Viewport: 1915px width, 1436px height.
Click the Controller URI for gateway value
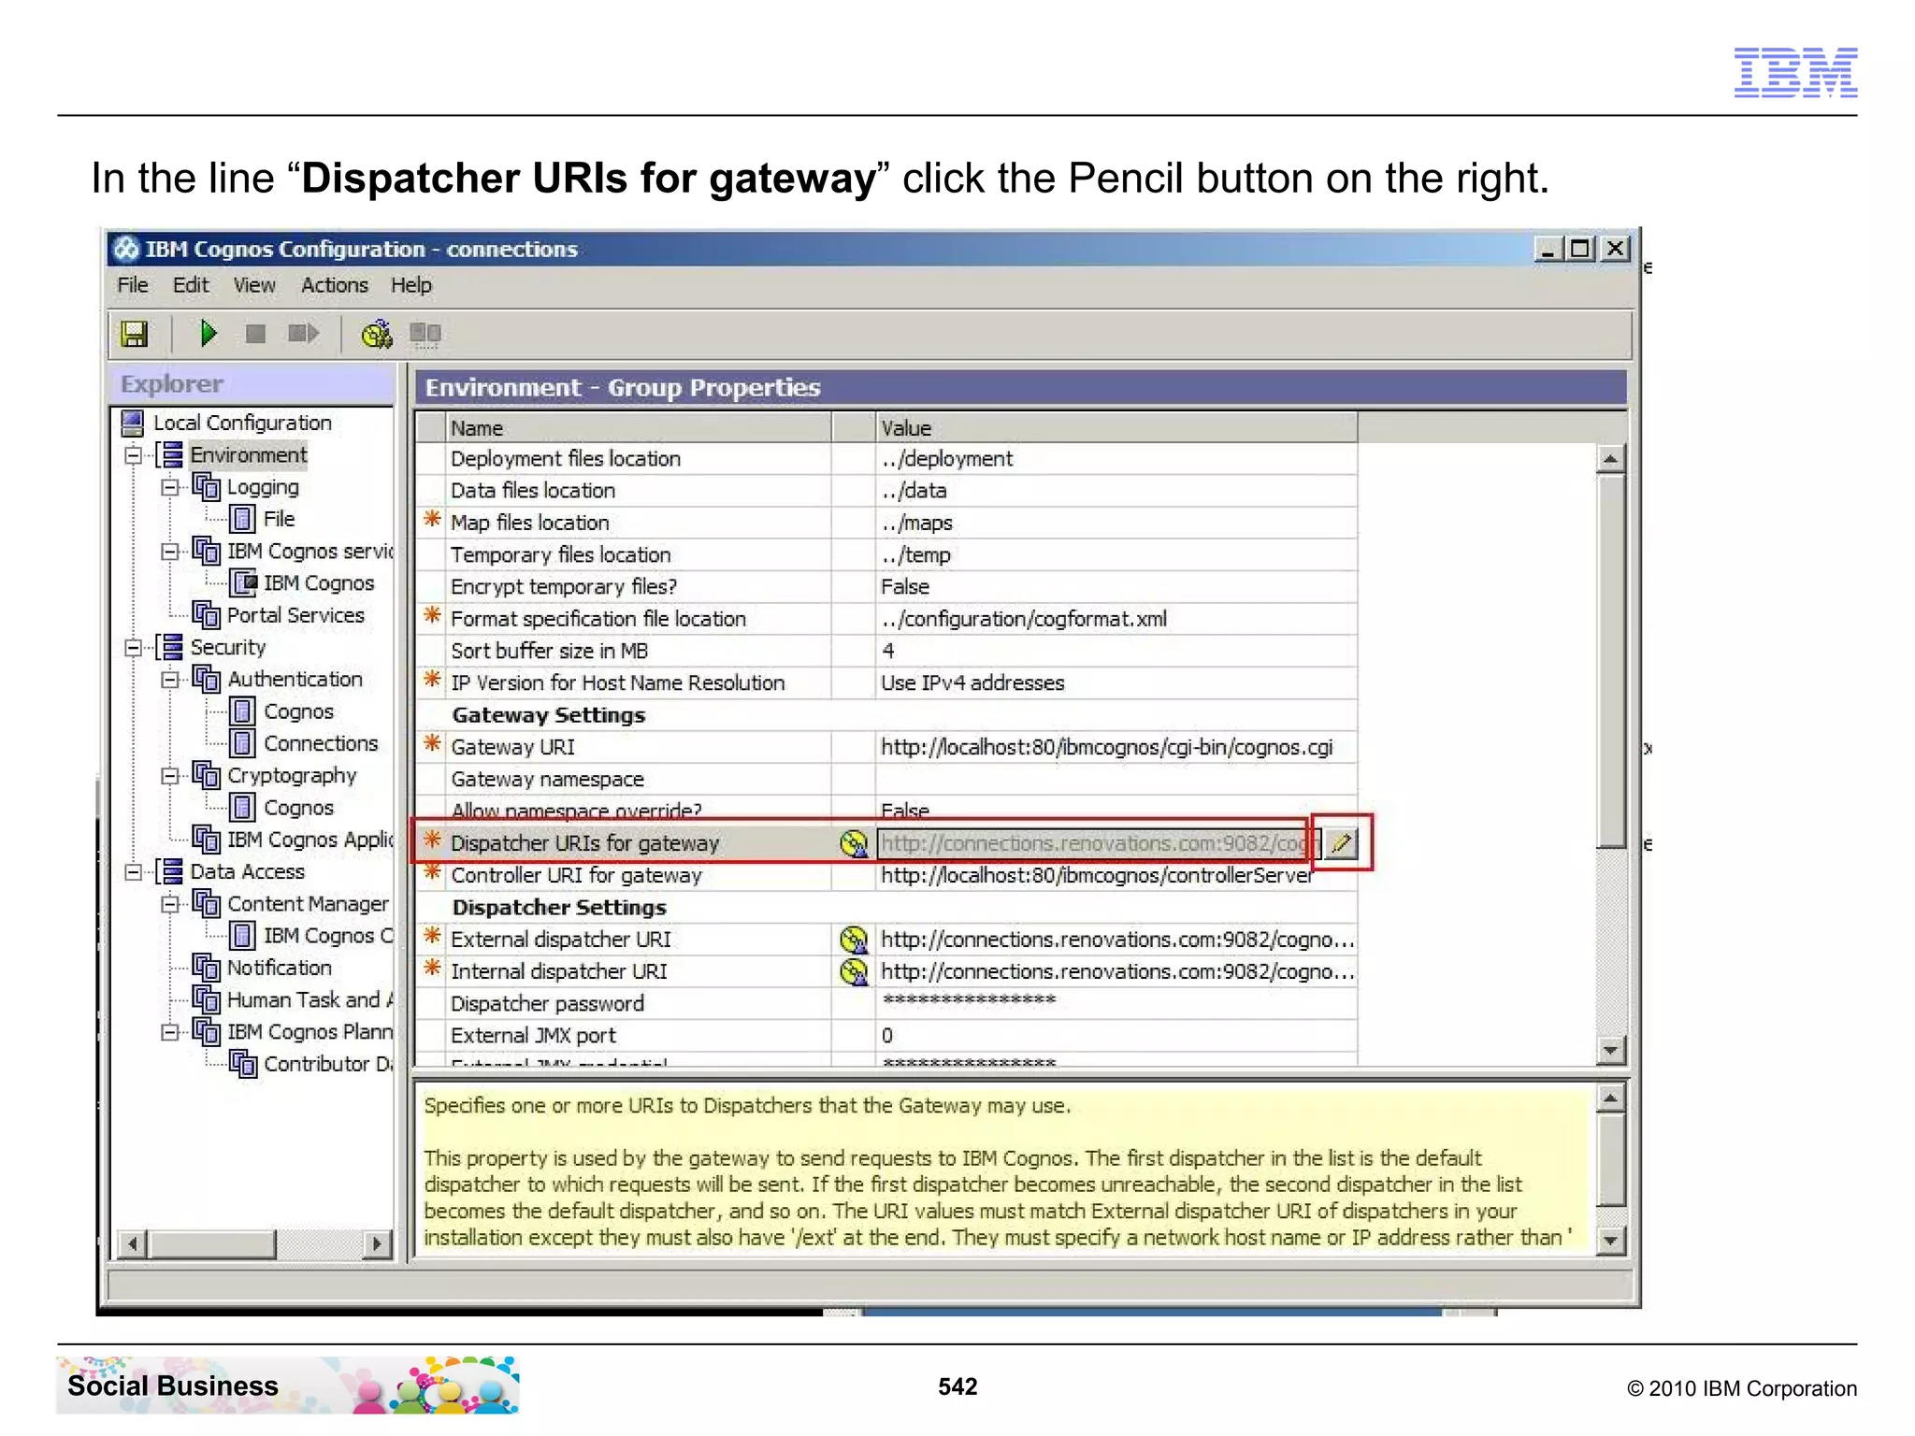pyautogui.click(x=1116, y=876)
